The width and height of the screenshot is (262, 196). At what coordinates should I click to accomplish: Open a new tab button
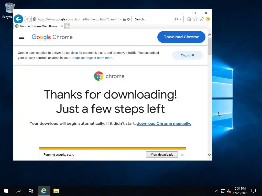(67, 26)
